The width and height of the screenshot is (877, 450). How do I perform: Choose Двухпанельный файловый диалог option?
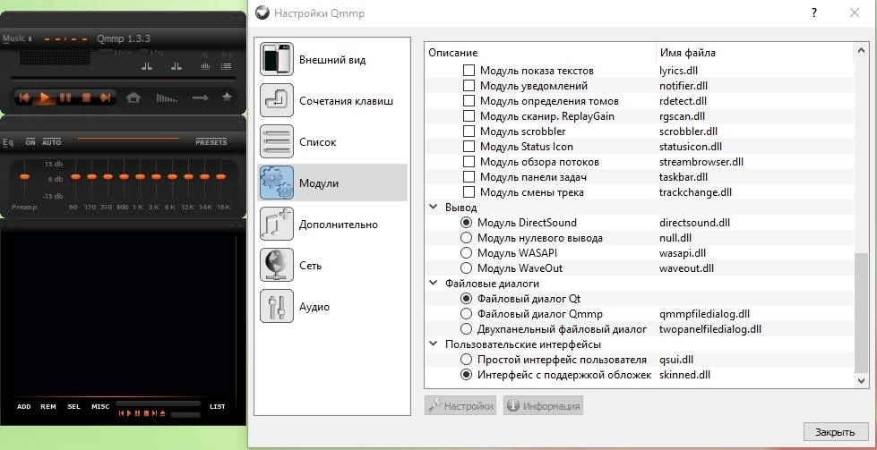pos(466,329)
